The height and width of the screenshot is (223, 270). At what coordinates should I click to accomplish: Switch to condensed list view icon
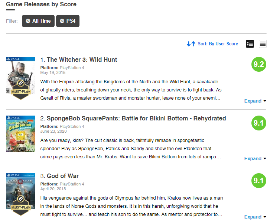(263, 44)
